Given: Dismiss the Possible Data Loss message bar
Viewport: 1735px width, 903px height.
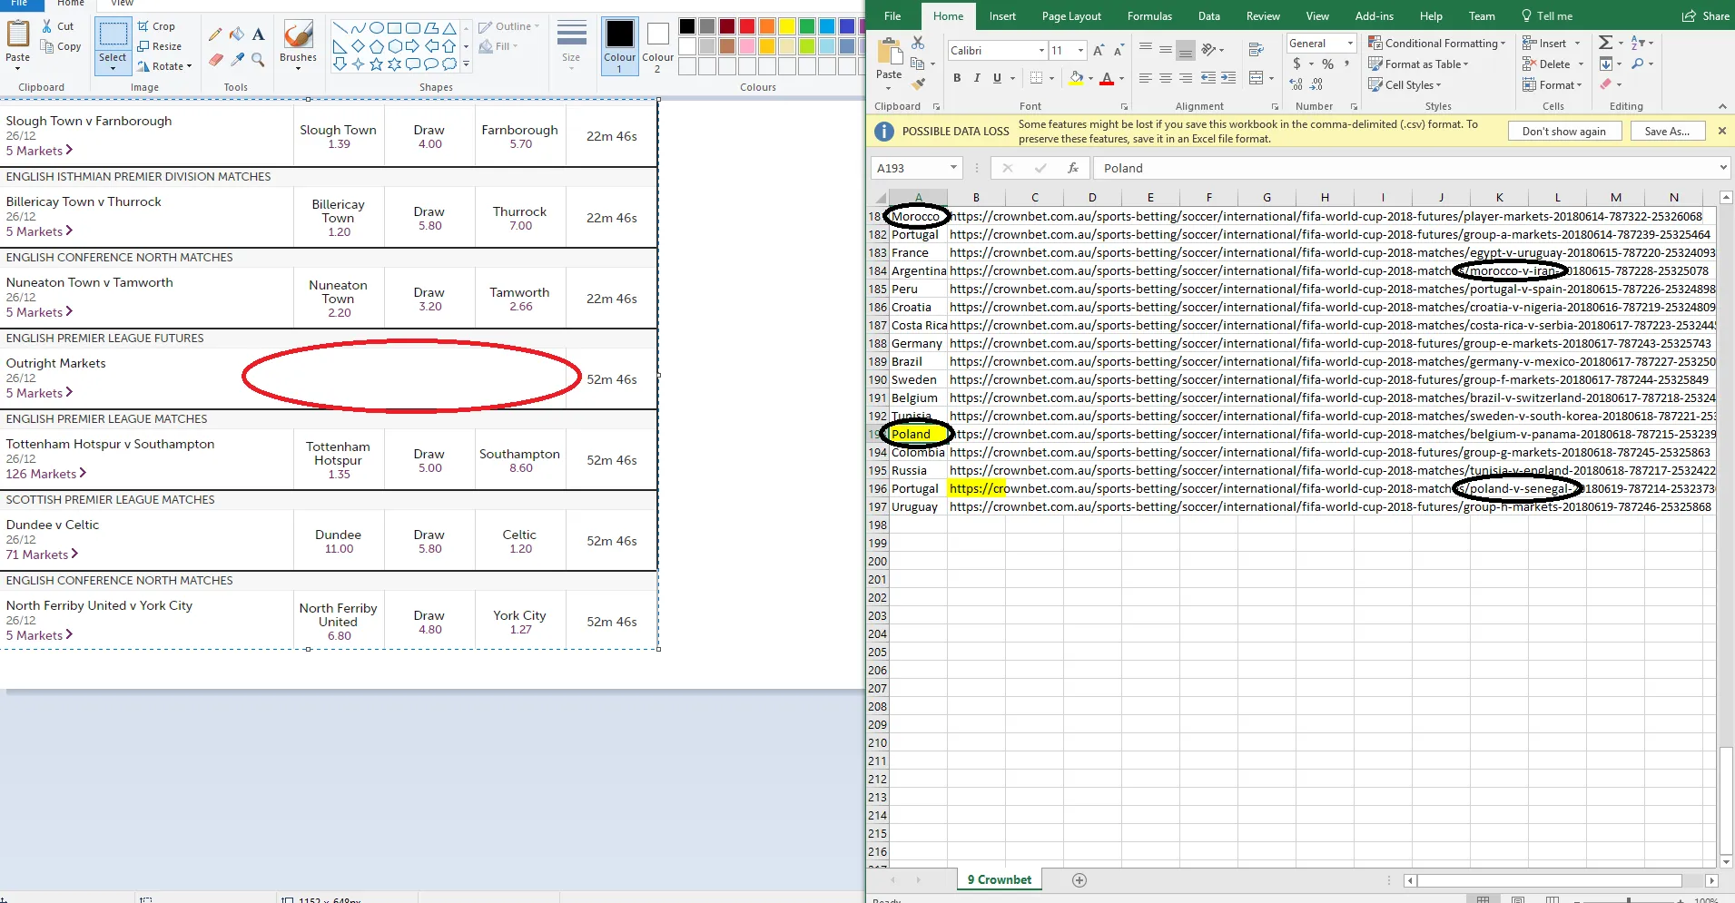Looking at the screenshot, I should (x=1721, y=131).
